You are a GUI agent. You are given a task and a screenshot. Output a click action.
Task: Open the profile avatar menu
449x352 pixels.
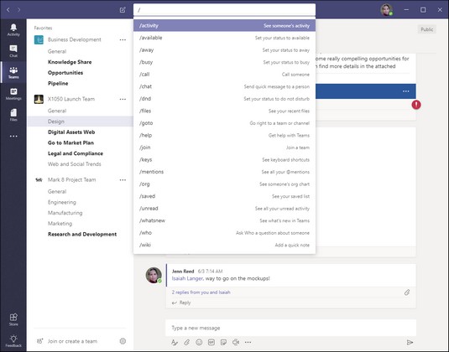coord(386,10)
